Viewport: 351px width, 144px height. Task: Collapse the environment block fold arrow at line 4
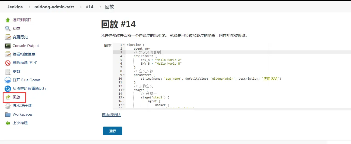(124, 56)
